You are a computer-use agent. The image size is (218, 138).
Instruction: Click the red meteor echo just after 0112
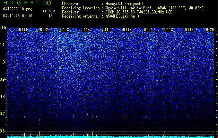[39, 119]
